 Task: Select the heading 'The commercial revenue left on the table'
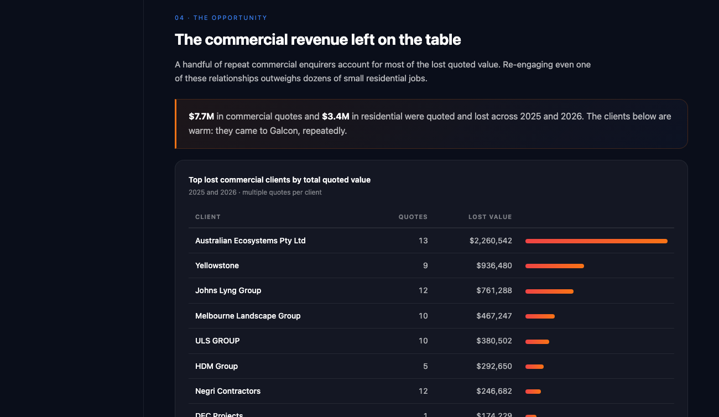pyautogui.click(x=317, y=40)
